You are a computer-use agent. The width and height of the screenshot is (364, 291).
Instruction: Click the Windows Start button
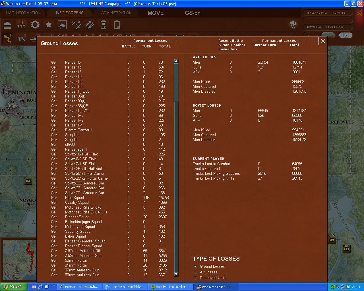(x=14, y=287)
